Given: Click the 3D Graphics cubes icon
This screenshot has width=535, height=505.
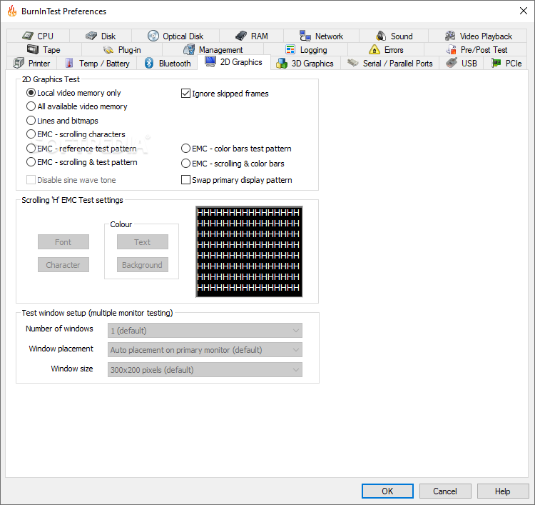Looking at the screenshot, I should tap(282, 63).
